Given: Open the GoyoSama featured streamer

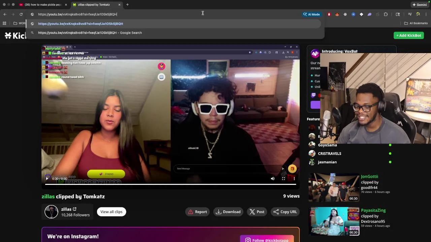Looking at the screenshot, I should click(x=327, y=145).
